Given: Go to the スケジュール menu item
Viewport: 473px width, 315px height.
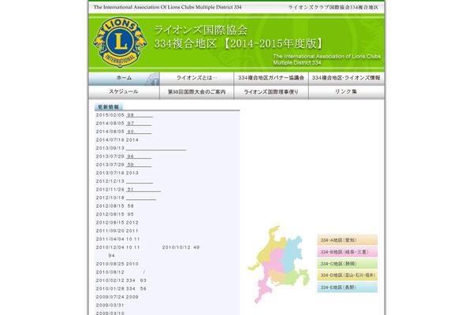Looking at the screenshot, I should click(124, 92).
